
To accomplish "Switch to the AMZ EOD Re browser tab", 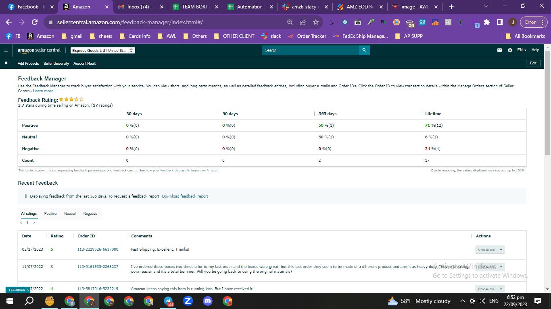I will tap(360, 7).
